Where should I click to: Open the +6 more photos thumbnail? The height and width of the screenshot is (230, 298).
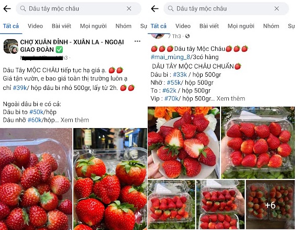point(270,204)
